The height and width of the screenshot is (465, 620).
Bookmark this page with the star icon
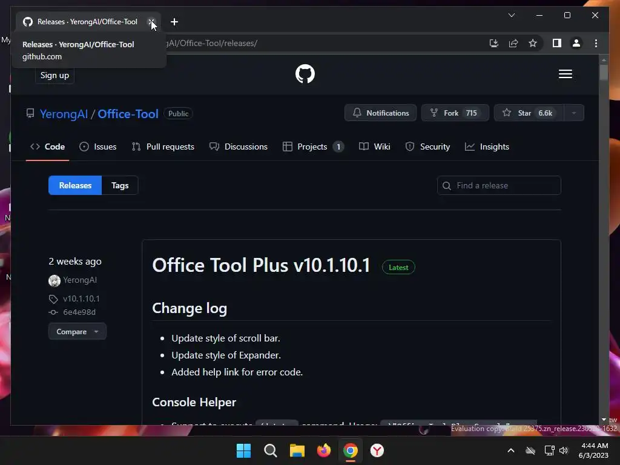coord(533,43)
